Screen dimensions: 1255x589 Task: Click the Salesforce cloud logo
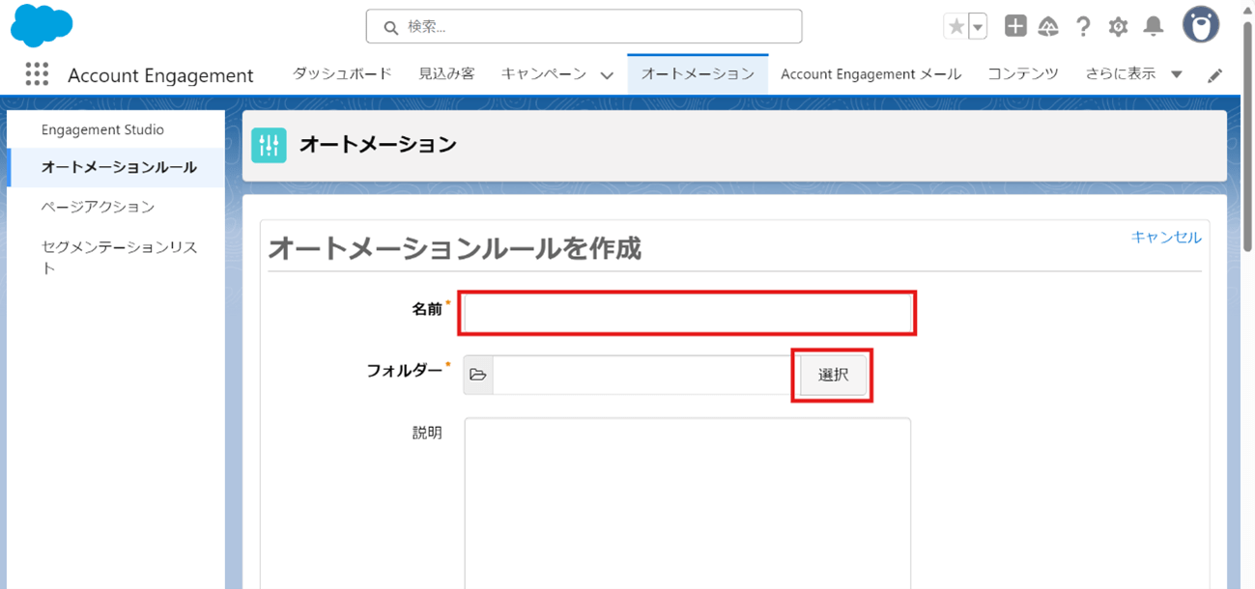(x=42, y=25)
